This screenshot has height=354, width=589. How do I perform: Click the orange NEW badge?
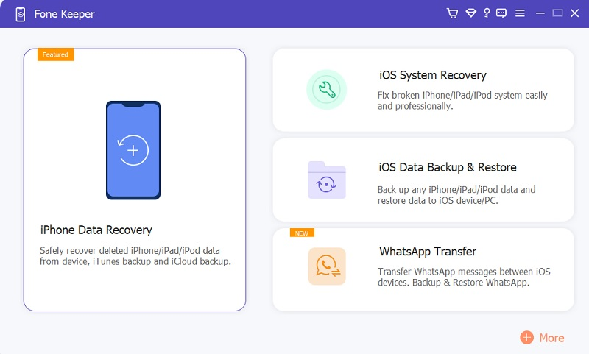tap(302, 233)
